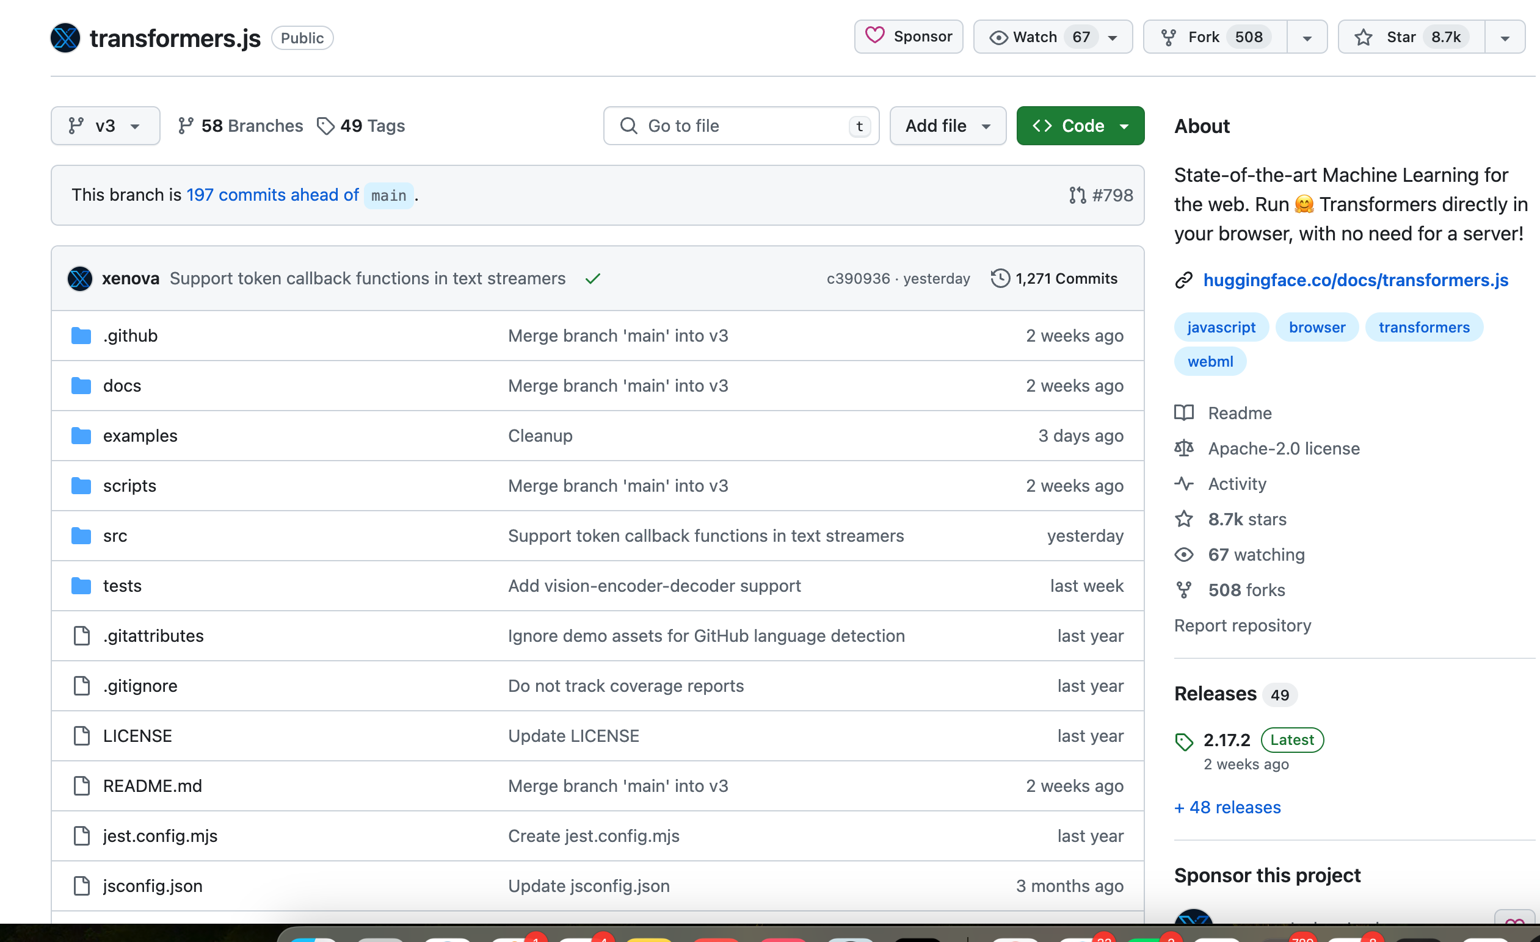Screen dimensions: 1540x942
Task: View the 67 watching list
Action: (1240, 555)
